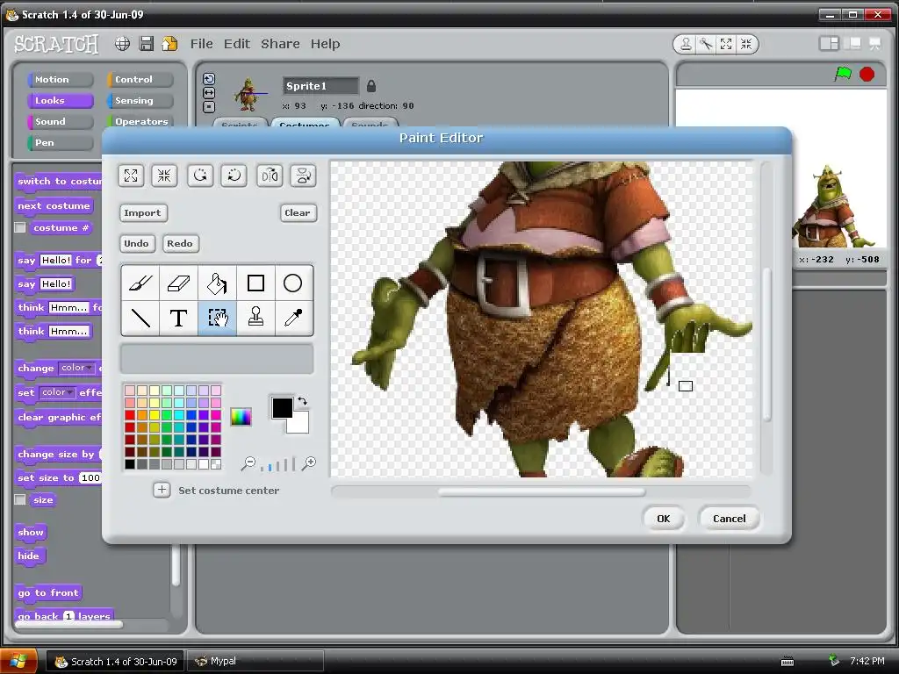Cancel the Paint Editor

(x=730, y=519)
